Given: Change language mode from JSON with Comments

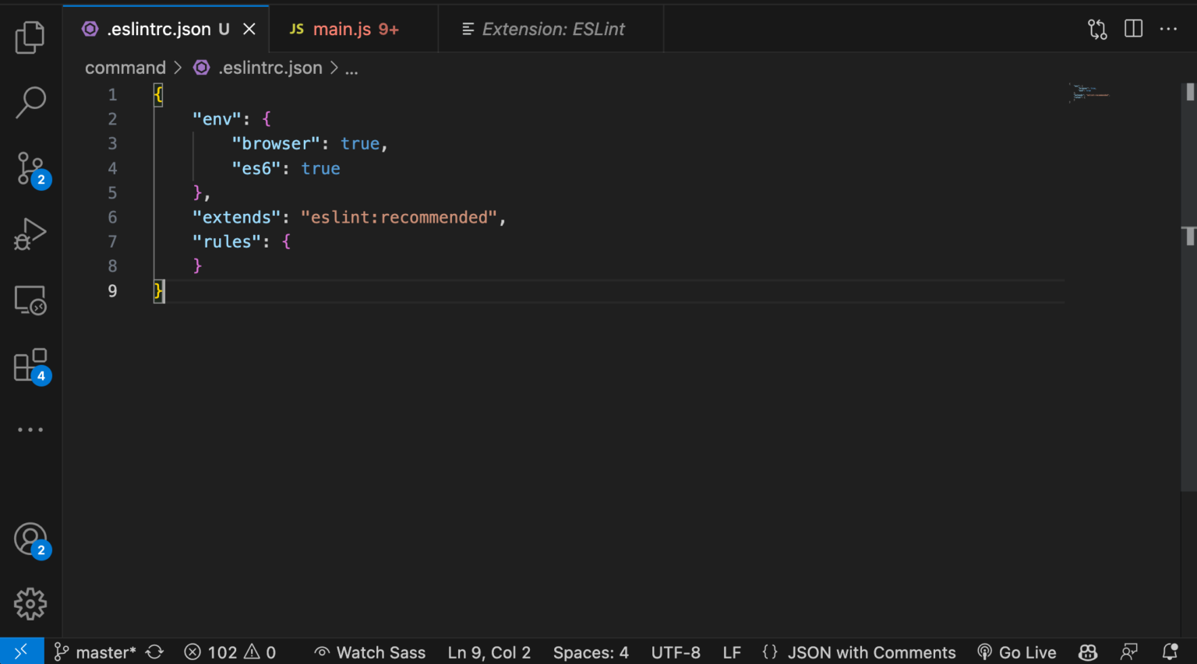Looking at the screenshot, I should tap(871, 652).
